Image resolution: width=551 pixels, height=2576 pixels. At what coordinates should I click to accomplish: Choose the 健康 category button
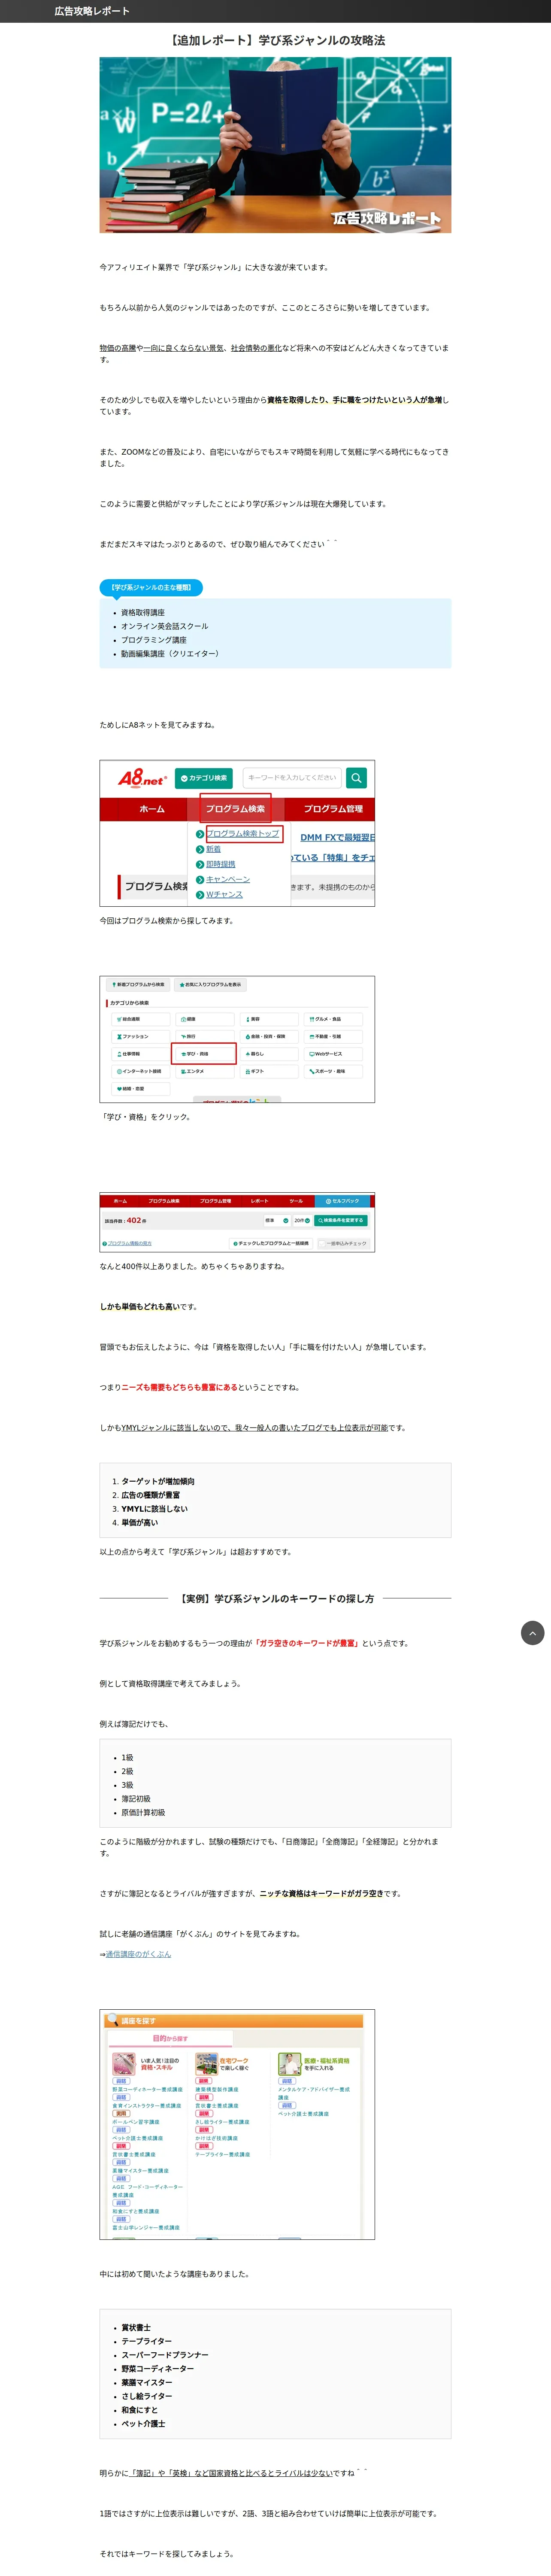pos(205,1019)
